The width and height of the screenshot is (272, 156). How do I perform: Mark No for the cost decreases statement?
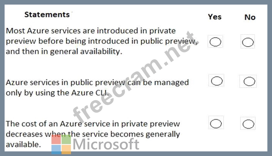[248, 124]
